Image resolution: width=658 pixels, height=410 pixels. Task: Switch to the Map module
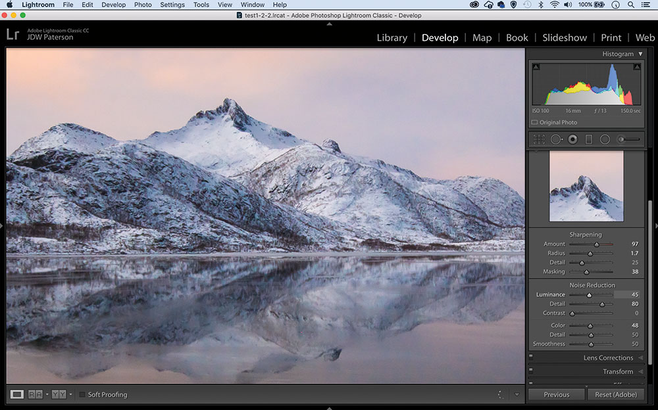pyautogui.click(x=482, y=37)
